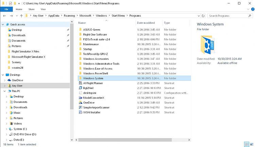Click Start Menu in the breadcrumb path

(118, 16)
